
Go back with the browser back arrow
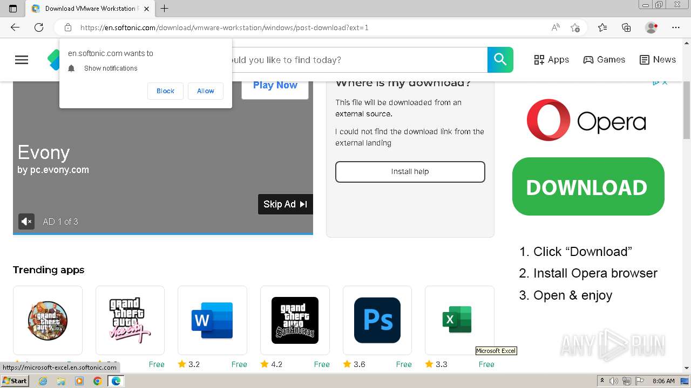point(15,27)
